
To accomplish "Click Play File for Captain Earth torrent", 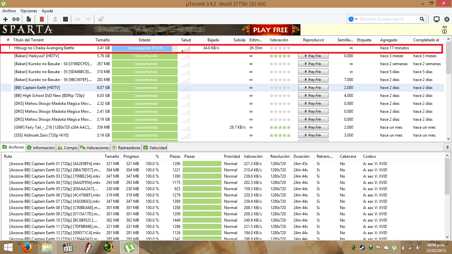I will coord(313,88).
